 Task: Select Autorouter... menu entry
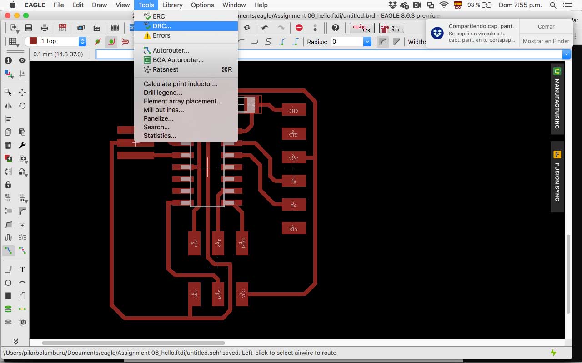186,50
